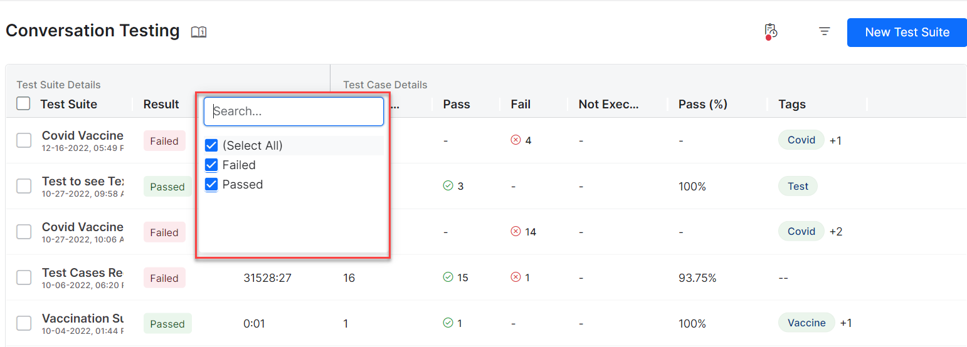
Task: Tick the header select-all Test Suite checkbox
Action: tap(23, 104)
